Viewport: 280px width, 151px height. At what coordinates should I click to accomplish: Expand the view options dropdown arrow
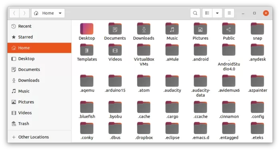point(217,13)
